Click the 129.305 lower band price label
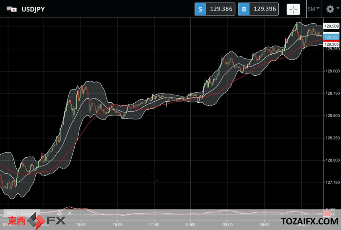The width and height of the screenshot is (341, 230). (x=331, y=44)
